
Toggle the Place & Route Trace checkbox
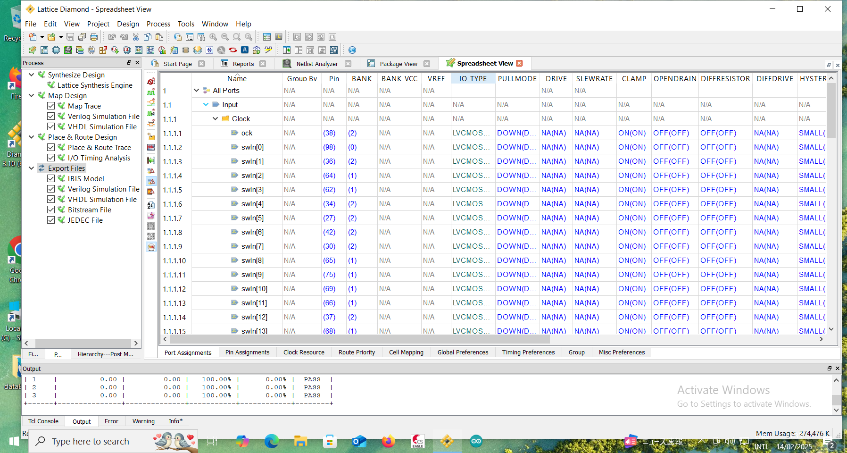point(51,148)
